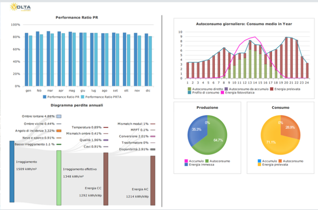Click the hour 8 bar in daily chart
This screenshot has width=318, height=210.
(224, 63)
